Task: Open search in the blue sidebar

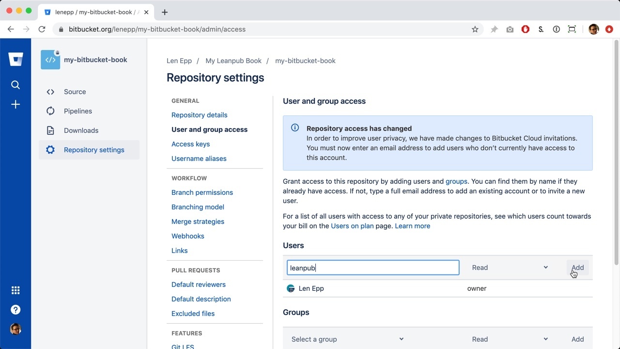Action: click(x=15, y=85)
